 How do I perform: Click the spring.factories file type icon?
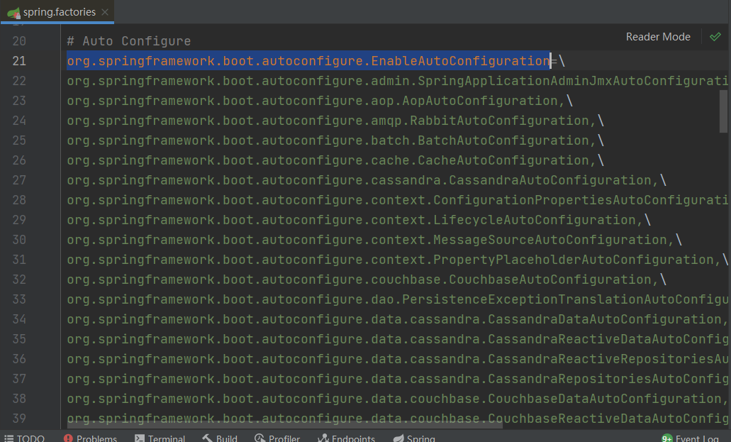(13, 13)
